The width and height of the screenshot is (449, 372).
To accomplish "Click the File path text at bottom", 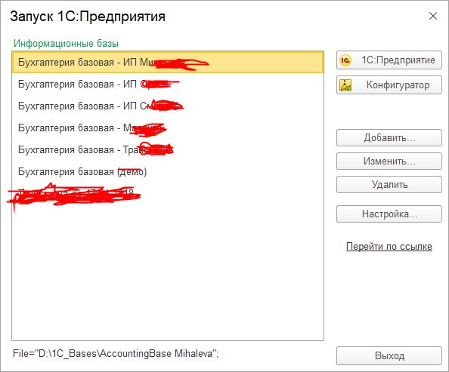I will coord(116,354).
